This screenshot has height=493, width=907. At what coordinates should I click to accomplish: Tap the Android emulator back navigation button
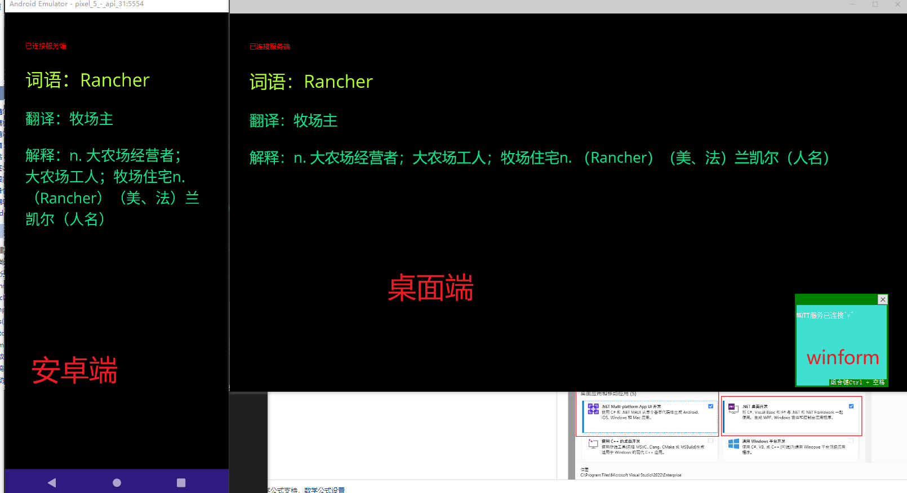52,482
